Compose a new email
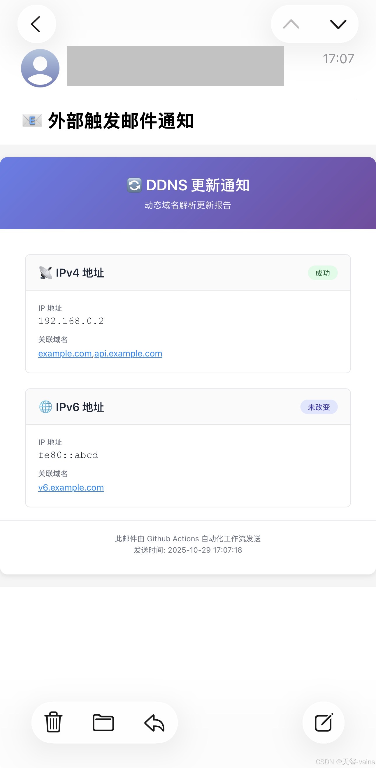 (323, 723)
